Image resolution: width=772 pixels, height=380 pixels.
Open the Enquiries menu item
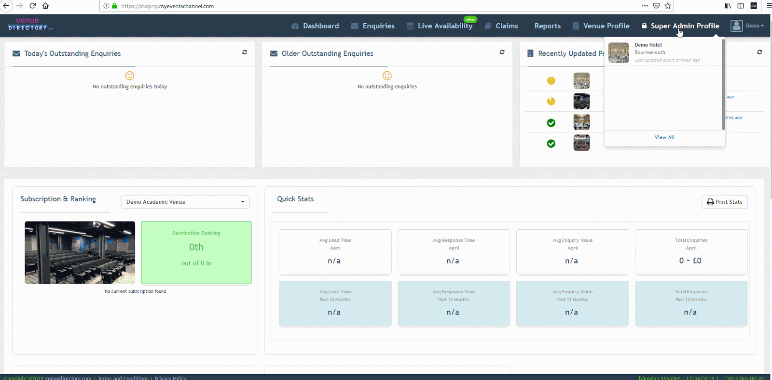coord(372,26)
